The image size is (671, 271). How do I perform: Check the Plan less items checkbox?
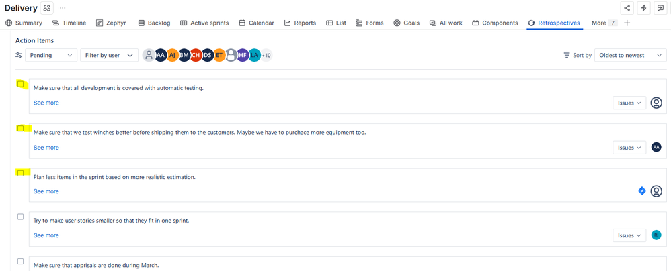pyautogui.click(x=21, y=173)
